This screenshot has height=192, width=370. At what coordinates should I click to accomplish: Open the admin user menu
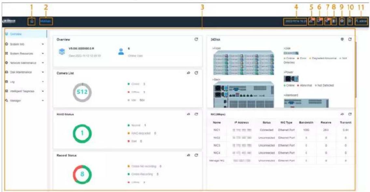361,21
